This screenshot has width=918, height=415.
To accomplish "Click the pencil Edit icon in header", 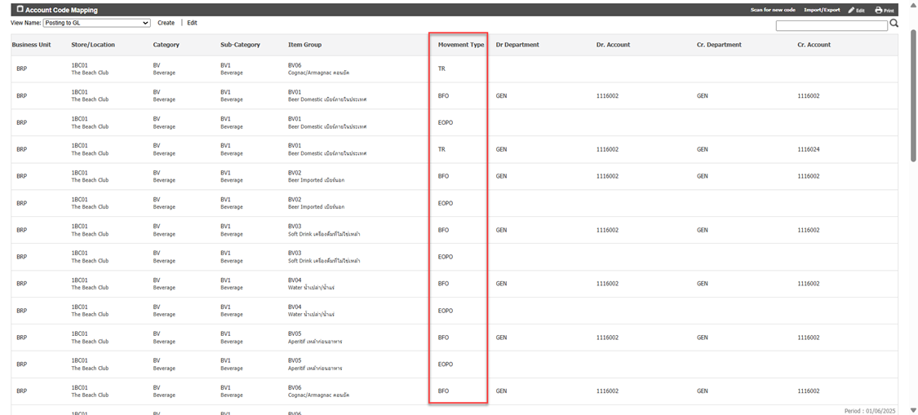I will pyautogui.click(x=851, y=11).
